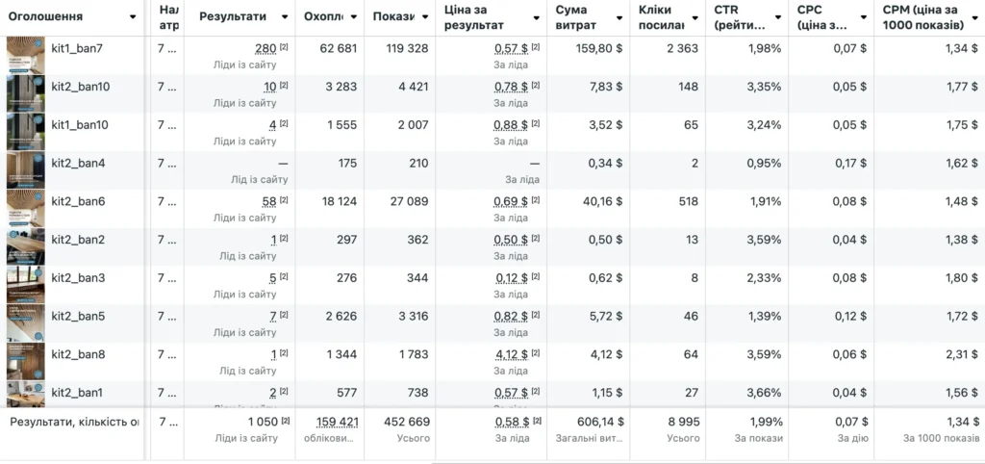Screen dimensions: 985x464
Task: Expand the Результати column header menu
Action: (285, 16)
